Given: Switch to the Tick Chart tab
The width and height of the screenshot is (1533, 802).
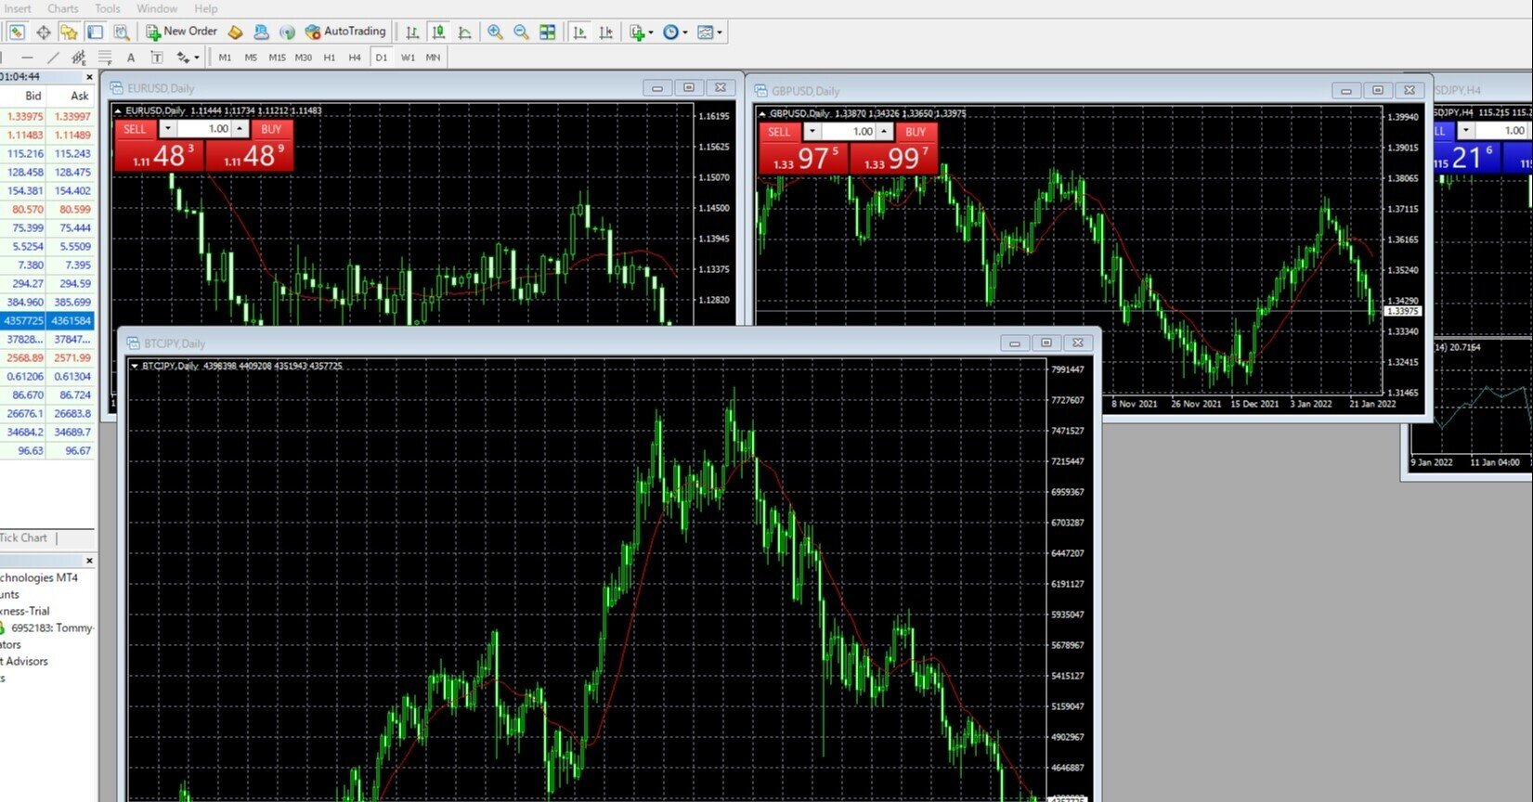Looking at the screenshot, I should coord(24,537).
